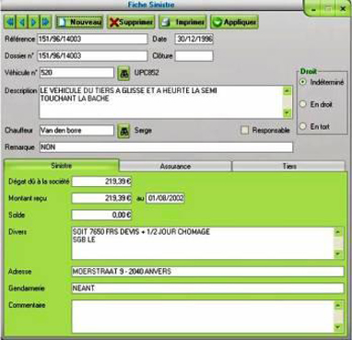Click the Référence input field
The height and width of the screenshot is (340, 352).
click(92, 39)
